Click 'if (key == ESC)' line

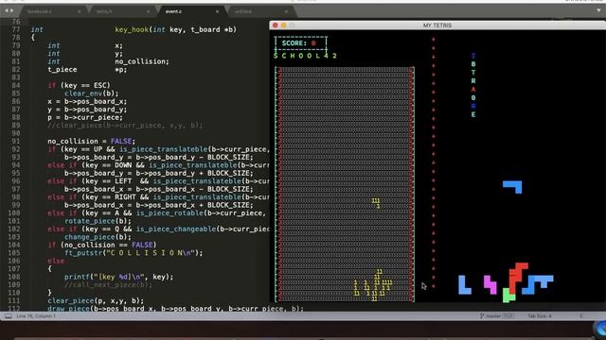(x=79, y=86)
